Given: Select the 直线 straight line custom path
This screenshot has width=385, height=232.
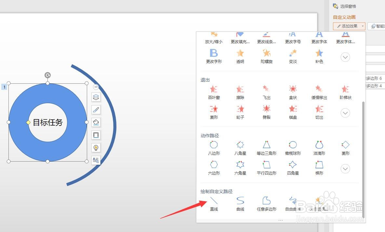Looking at the screenshot, I should tap(214, 203).
